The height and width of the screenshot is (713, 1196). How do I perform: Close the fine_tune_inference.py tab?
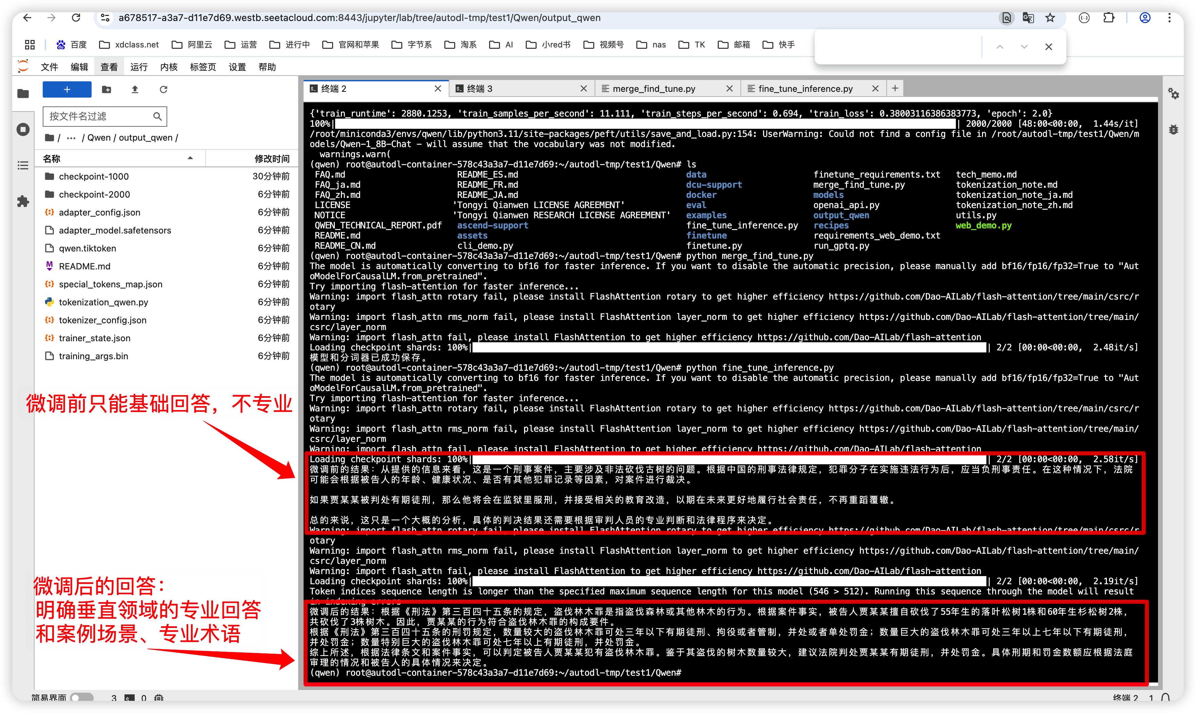click(x=875, y=88)
